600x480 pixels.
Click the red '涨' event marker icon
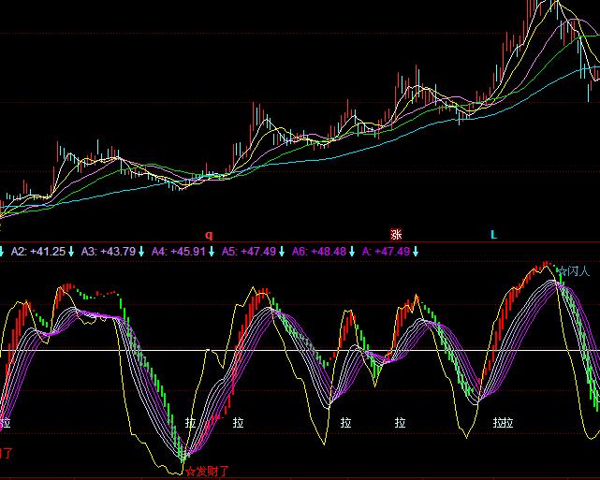(x=396, y=234)
